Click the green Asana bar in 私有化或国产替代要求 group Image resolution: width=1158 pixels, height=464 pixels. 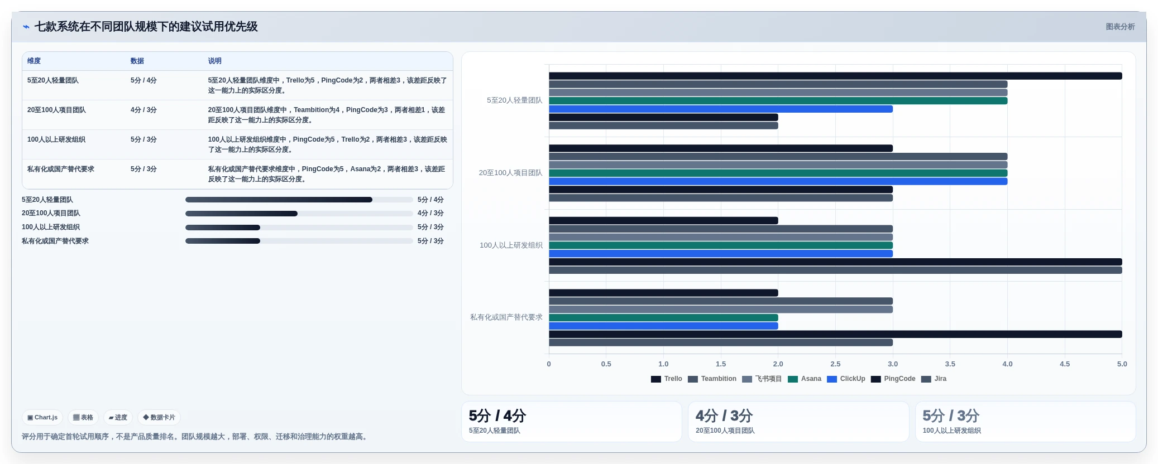663,318
